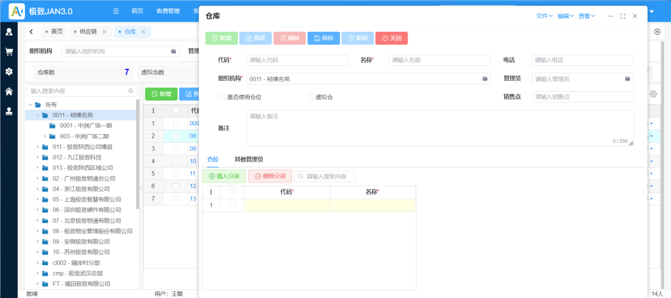
Task: Close the 仓库 tab
Action: click(143, 32)
